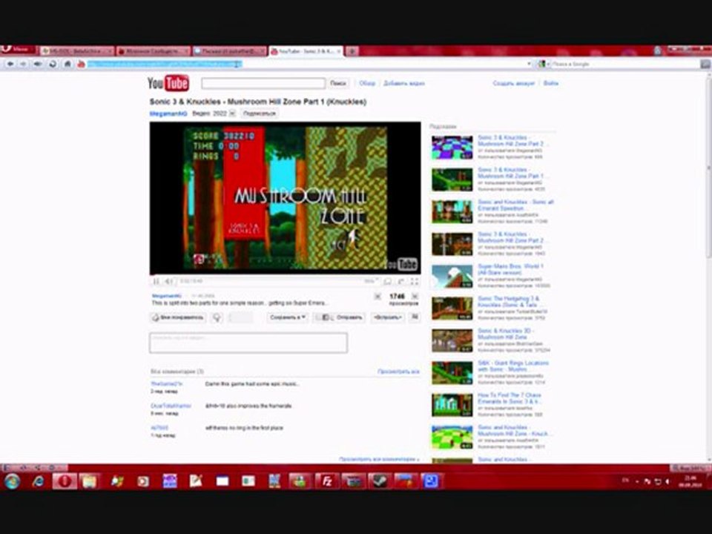Open Steam from the taskbar

[379, 481]
